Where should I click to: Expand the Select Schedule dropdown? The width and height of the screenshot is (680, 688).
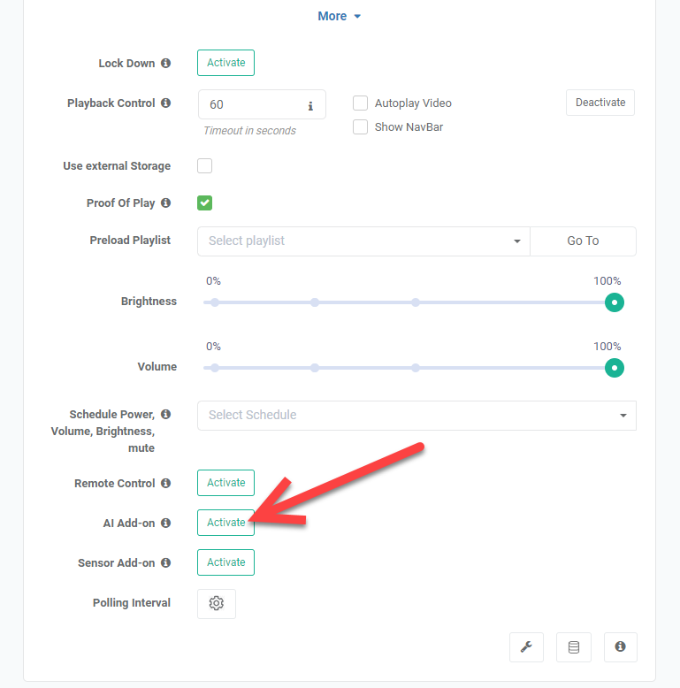[x=416, y=415]
